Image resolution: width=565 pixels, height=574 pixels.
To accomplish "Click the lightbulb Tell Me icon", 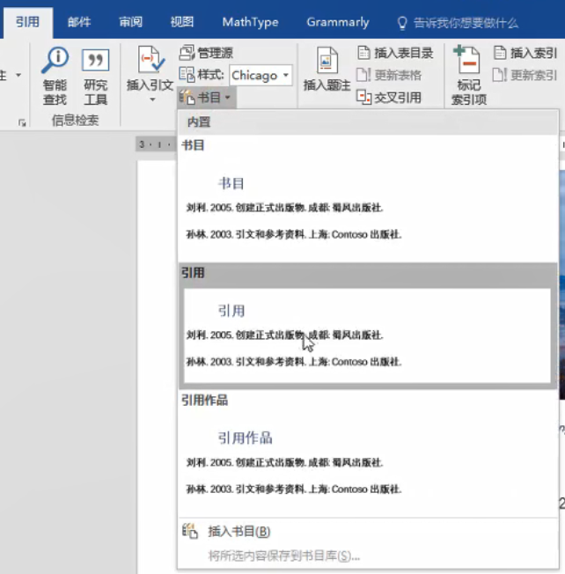I will point(402,23).
